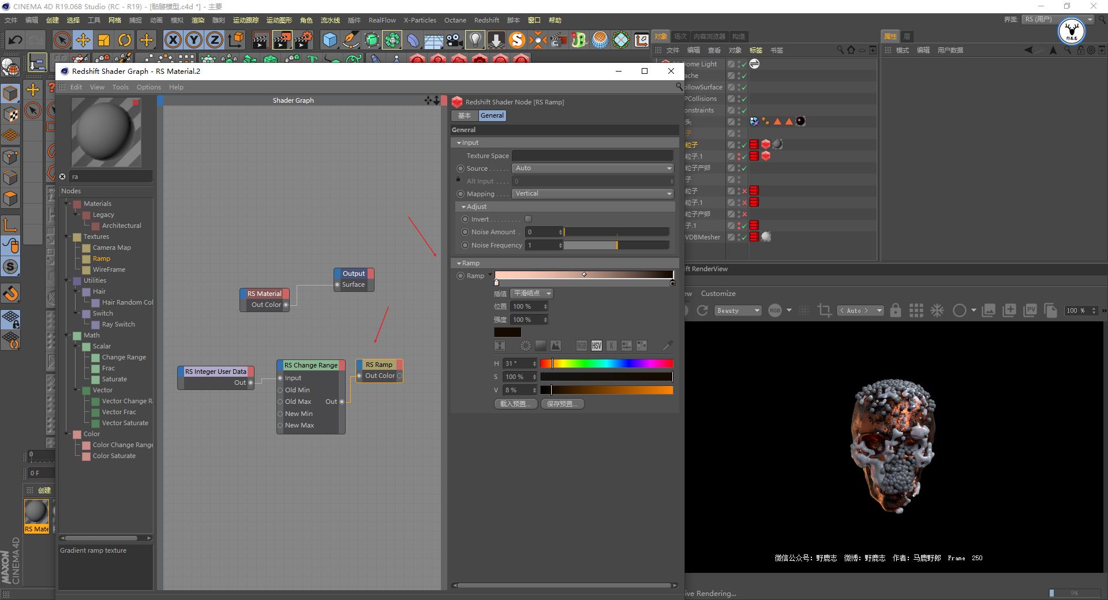Open the 平滑结点 interpolation dropdown

[530, 294]
